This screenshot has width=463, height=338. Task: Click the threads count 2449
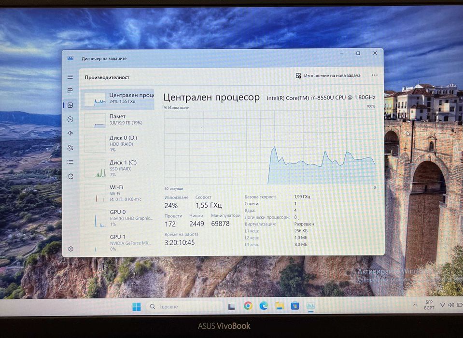click(x=196, y=224)
